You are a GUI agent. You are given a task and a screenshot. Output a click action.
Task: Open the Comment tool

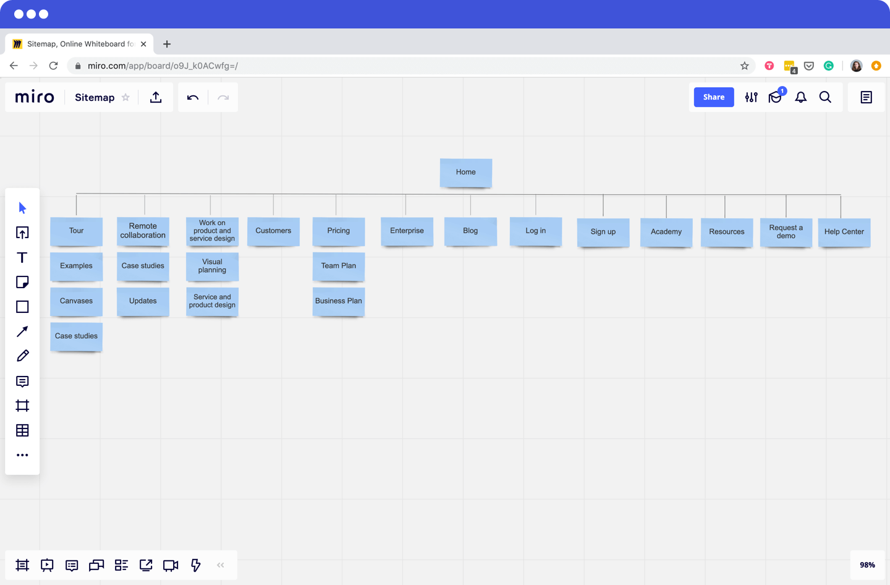(x=22, y=381)
